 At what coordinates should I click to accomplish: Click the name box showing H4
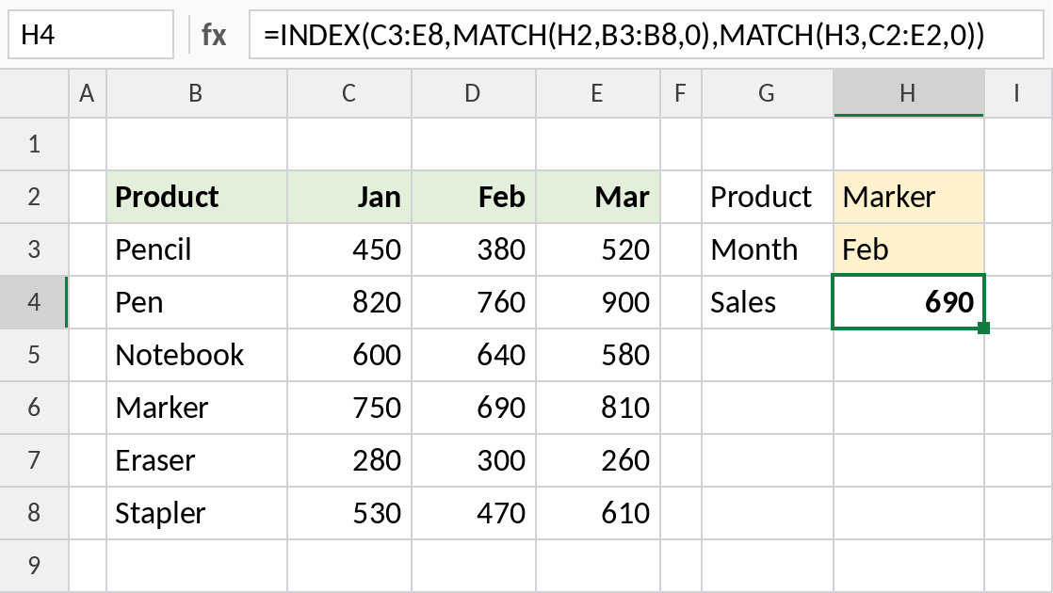[90, 34]
